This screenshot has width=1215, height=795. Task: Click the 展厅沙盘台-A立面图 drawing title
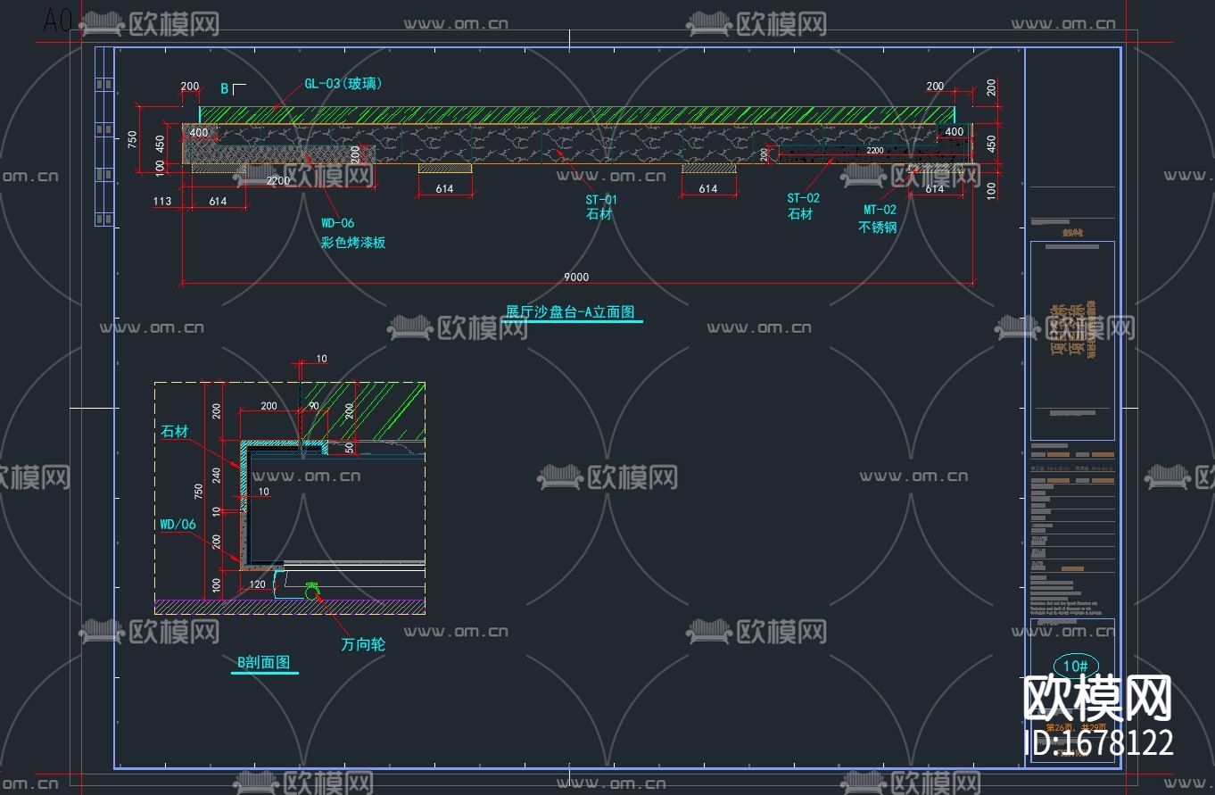pyautogui.click(x=570, y=312)
